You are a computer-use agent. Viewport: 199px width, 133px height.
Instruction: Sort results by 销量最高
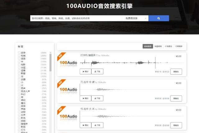[158, 46]
